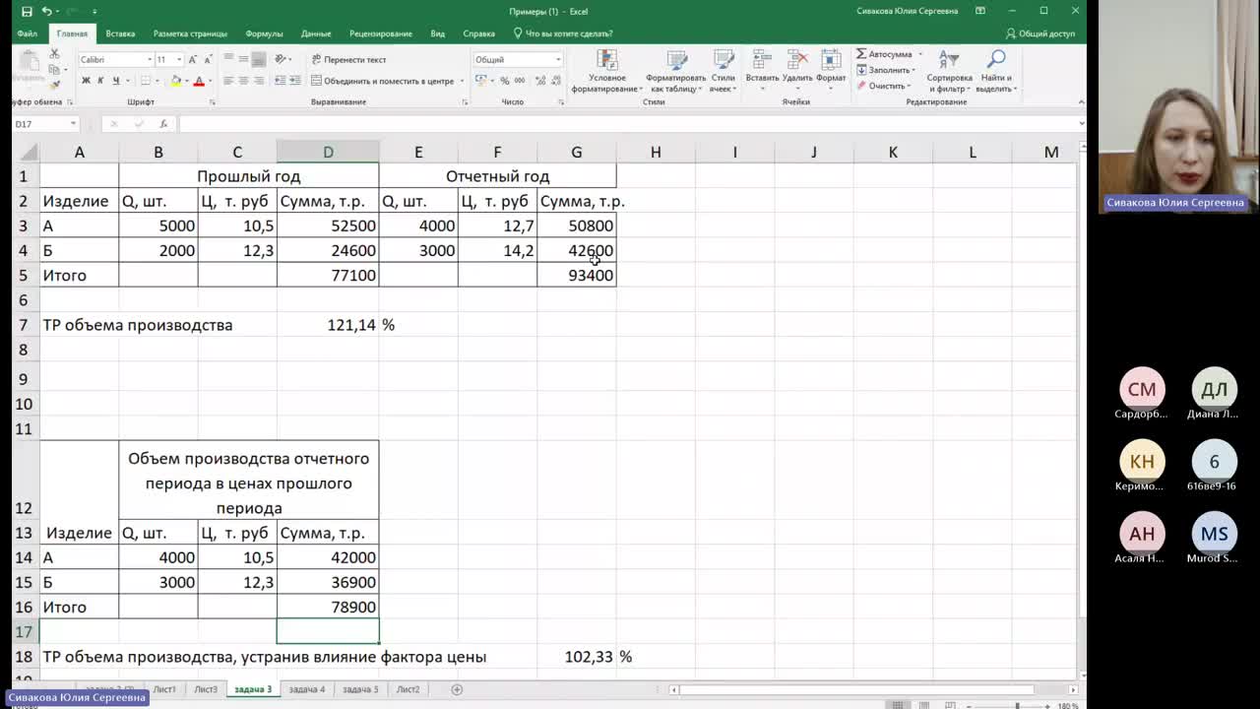
Task: Save the workbook from quick access toolbar
Action: (27, 11)
